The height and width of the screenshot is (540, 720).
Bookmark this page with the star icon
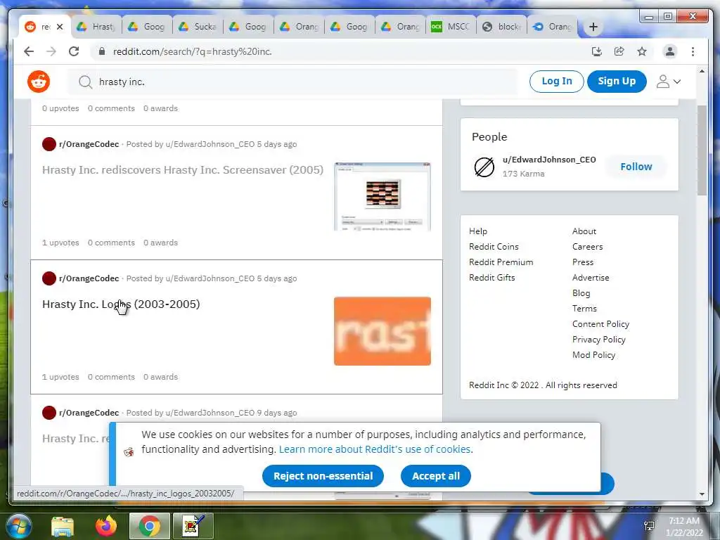642,51
